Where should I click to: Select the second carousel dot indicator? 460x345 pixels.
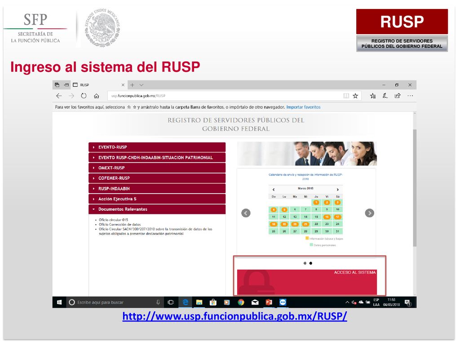coord(311,263)
